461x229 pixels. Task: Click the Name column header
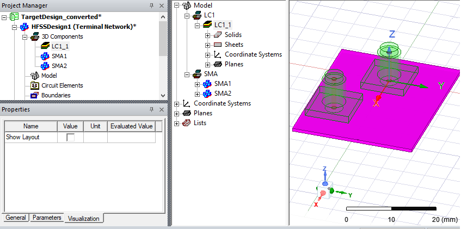[x=31, y=126]
